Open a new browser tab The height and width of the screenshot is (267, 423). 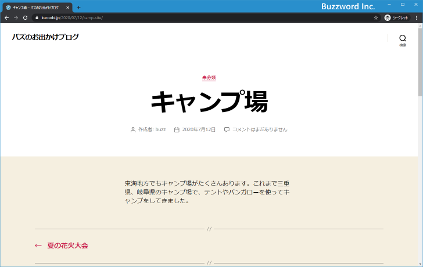click(78, 8)
